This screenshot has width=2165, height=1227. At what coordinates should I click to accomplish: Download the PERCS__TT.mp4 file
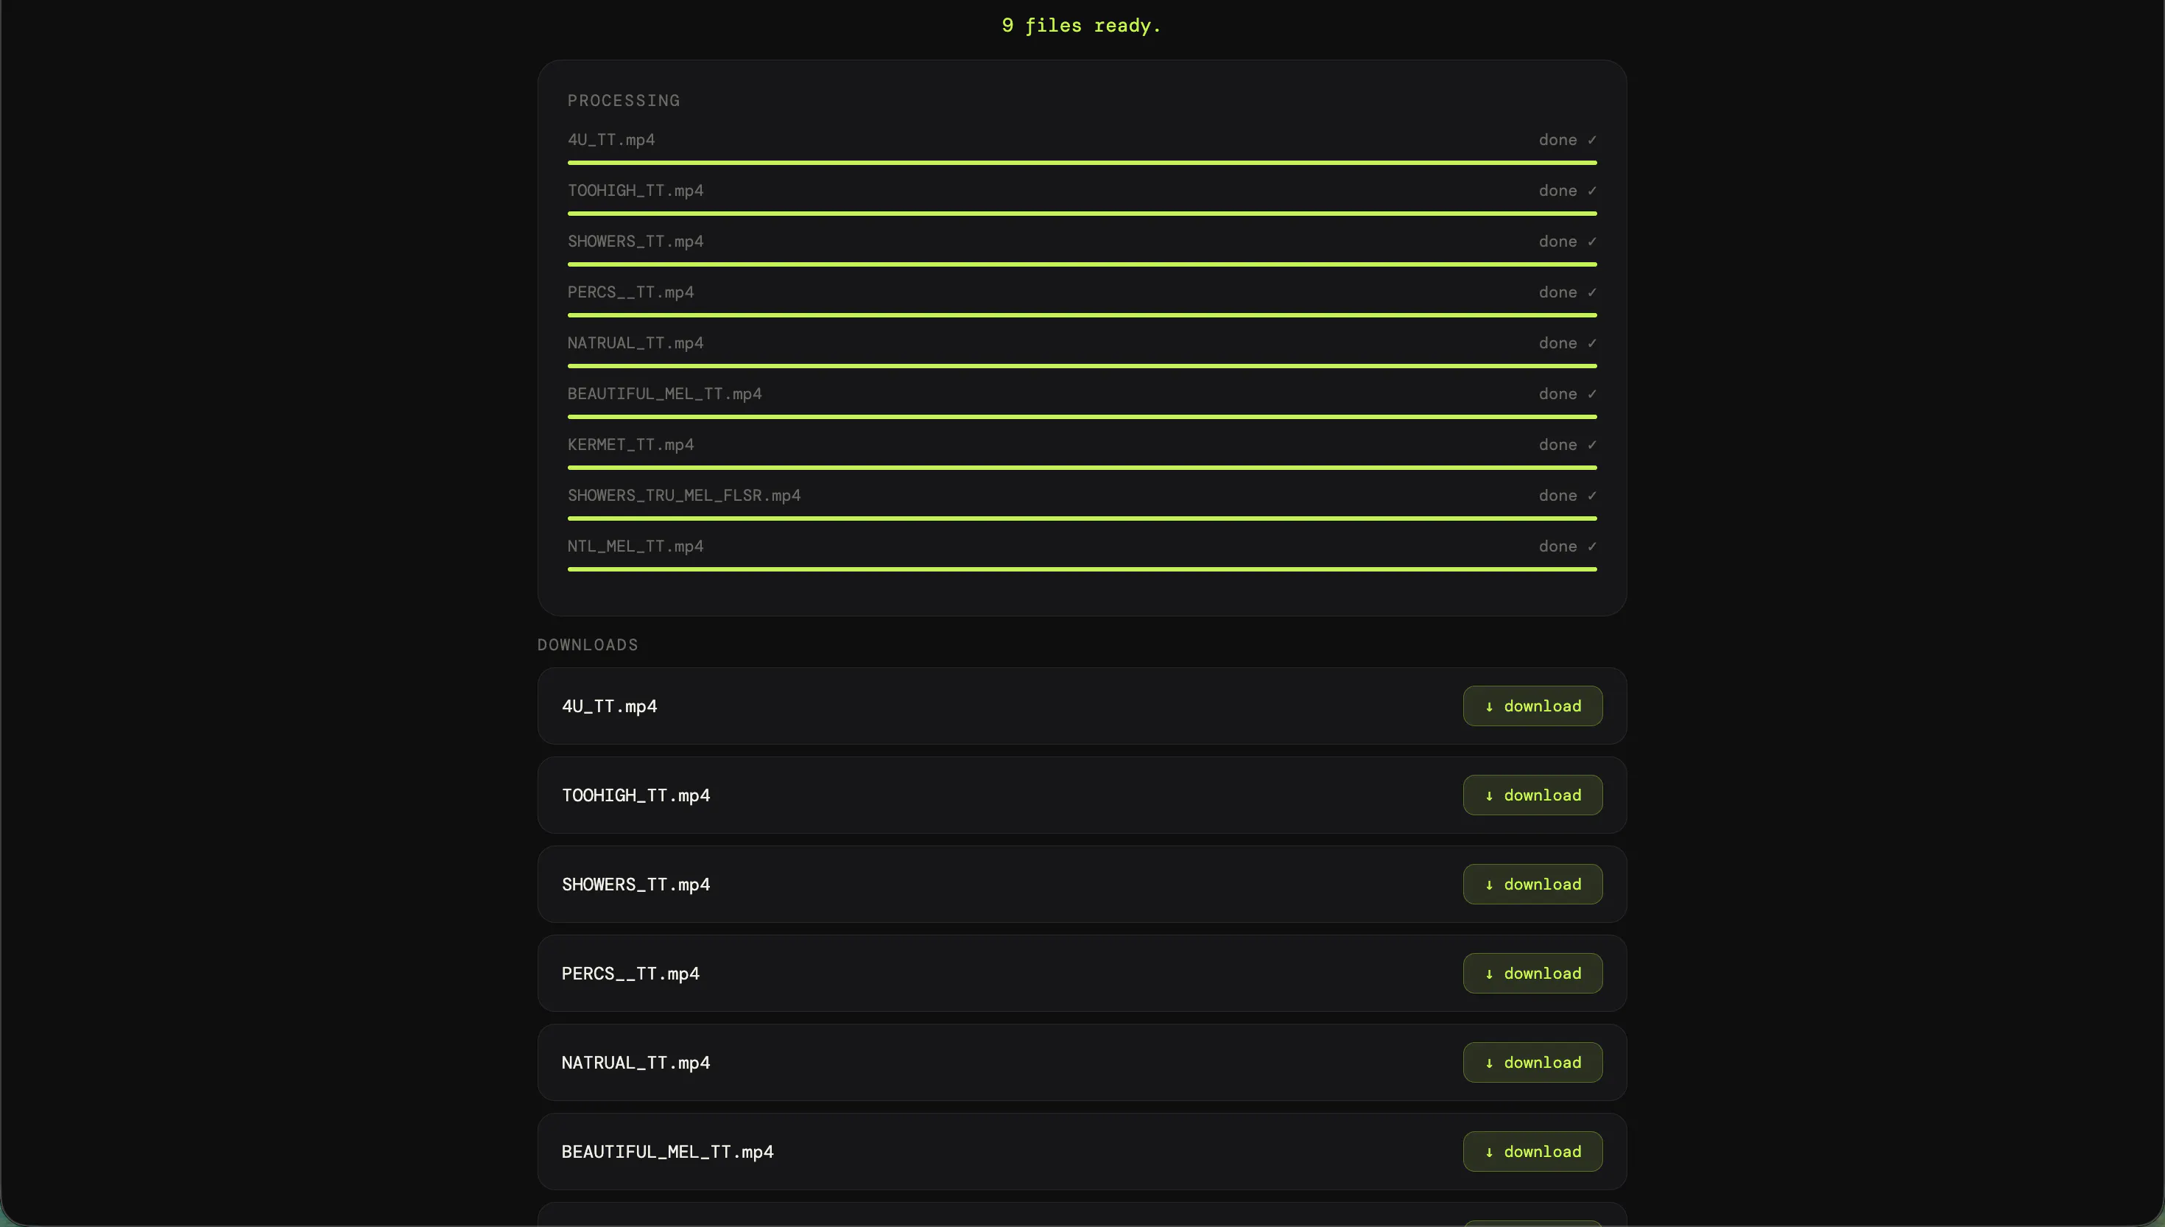click(1532, 974)
